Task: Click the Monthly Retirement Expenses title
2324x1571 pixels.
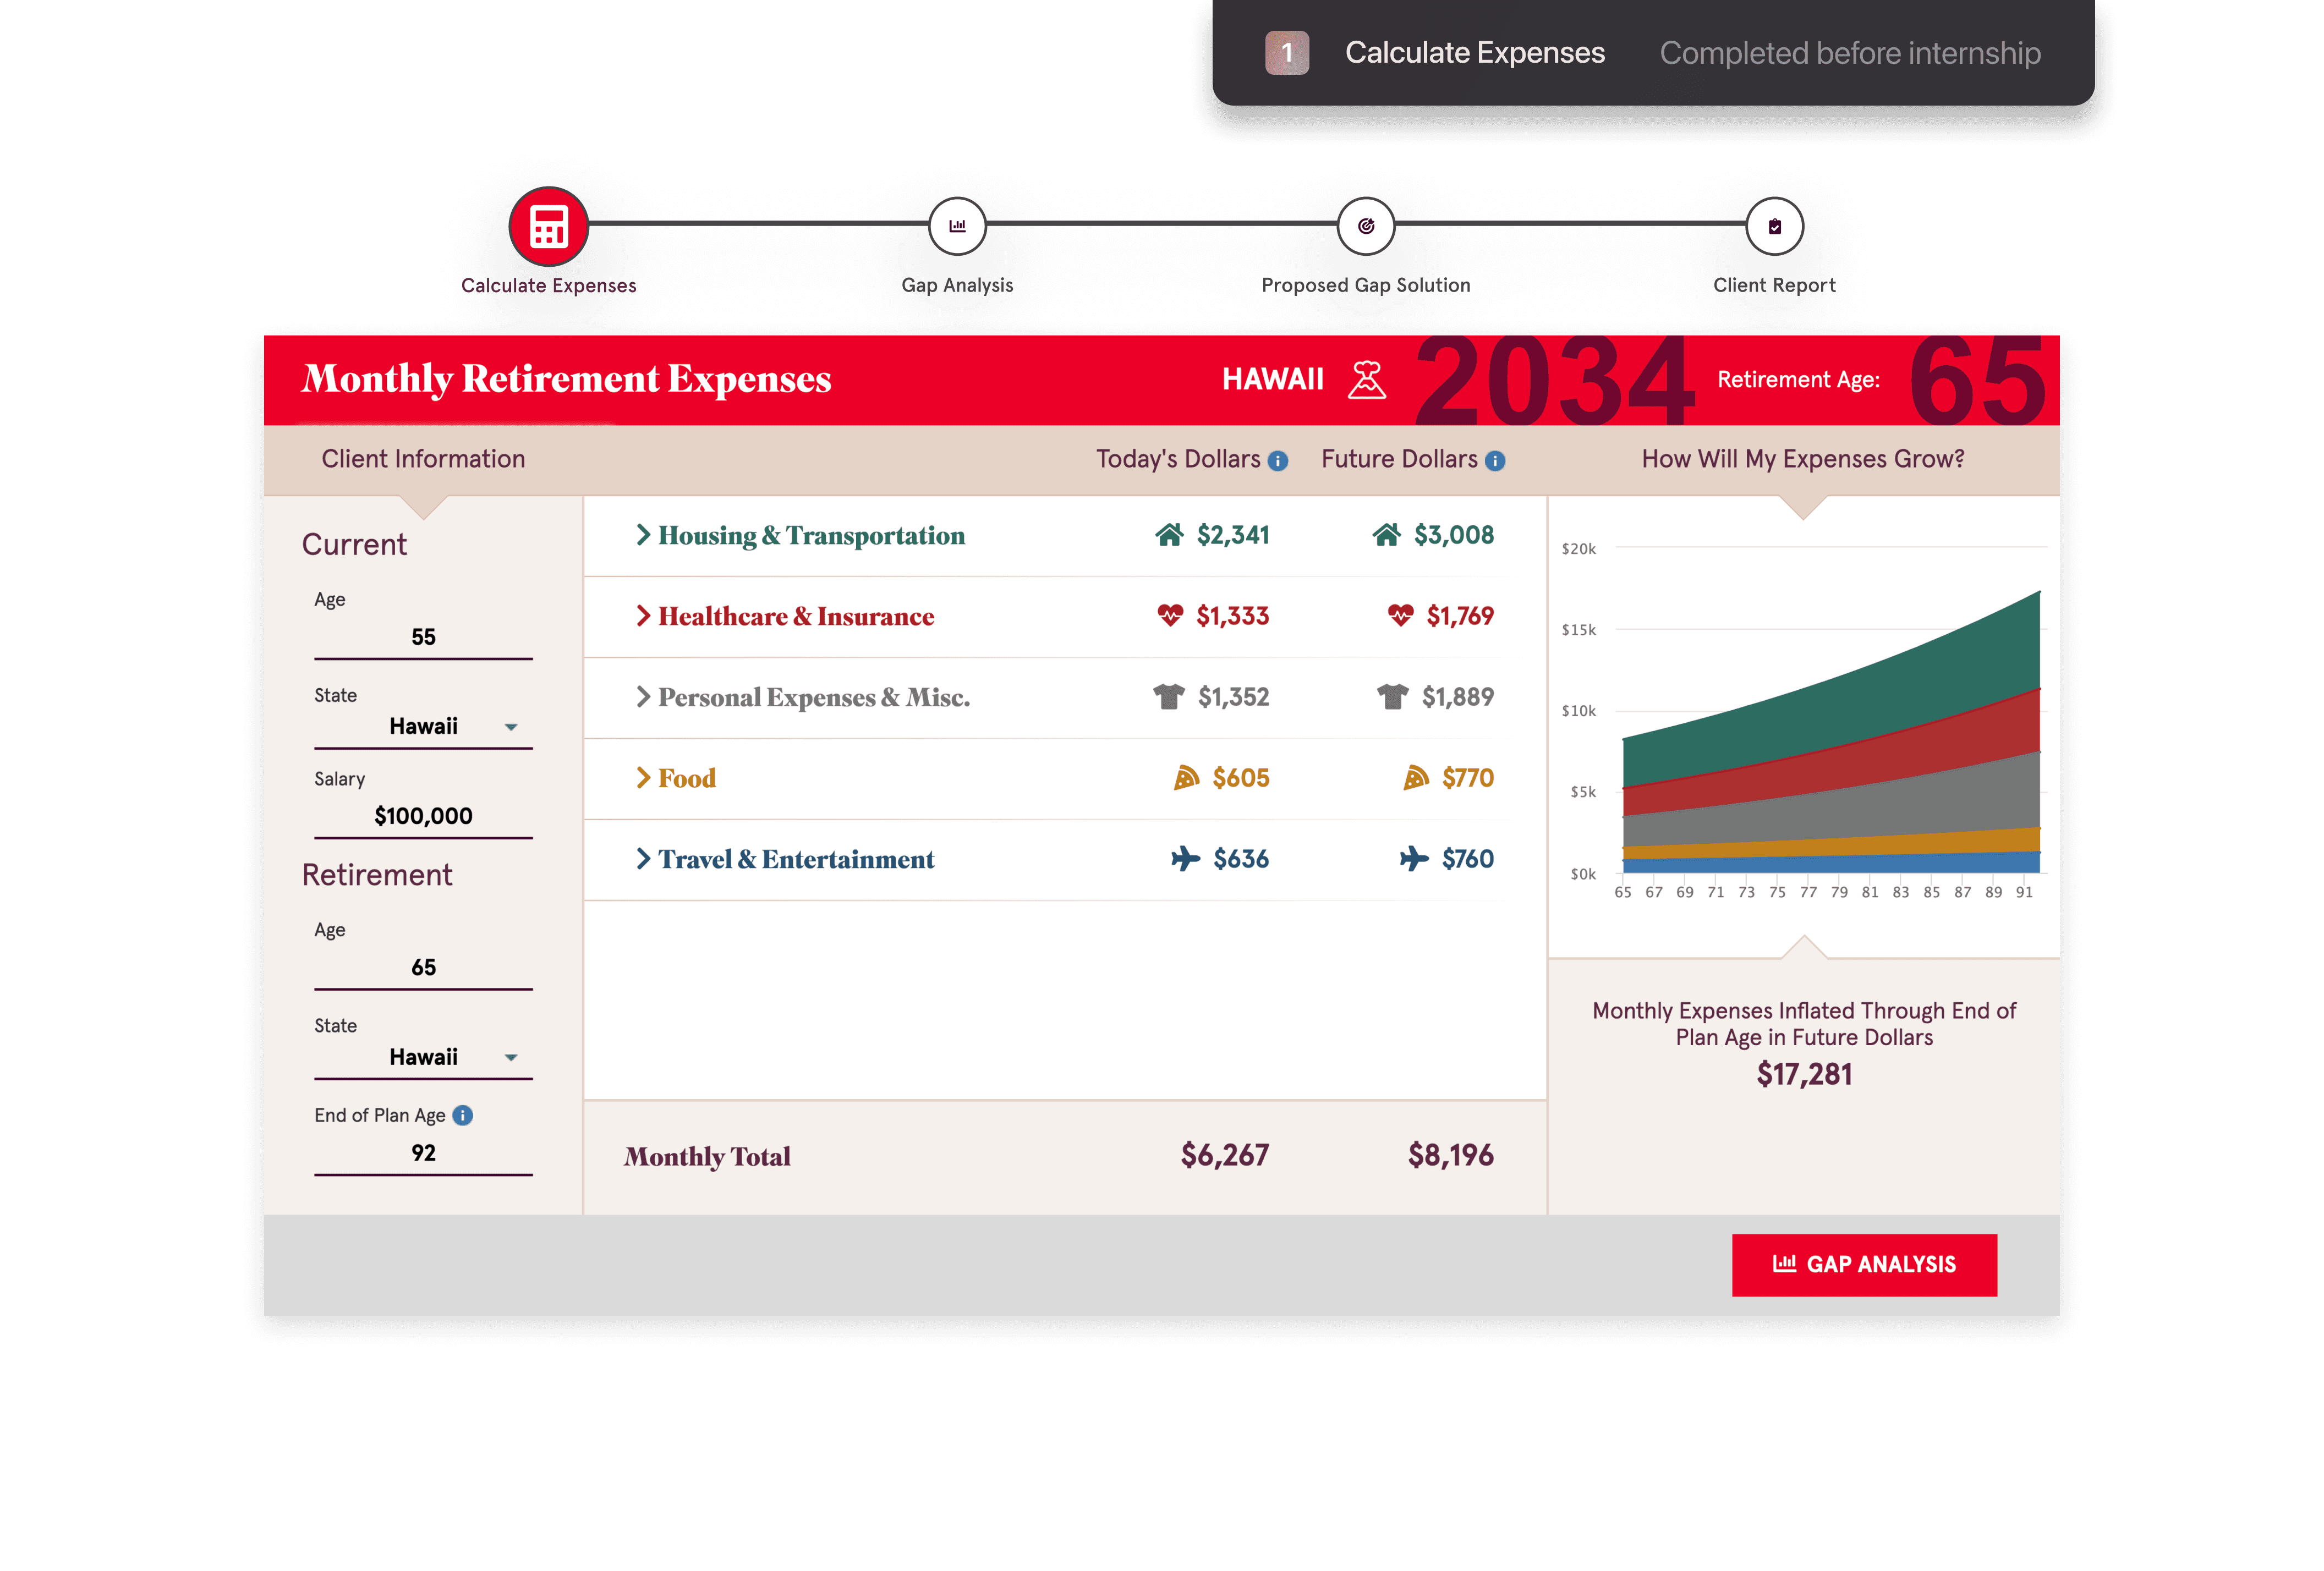Action: coord(566,379)
